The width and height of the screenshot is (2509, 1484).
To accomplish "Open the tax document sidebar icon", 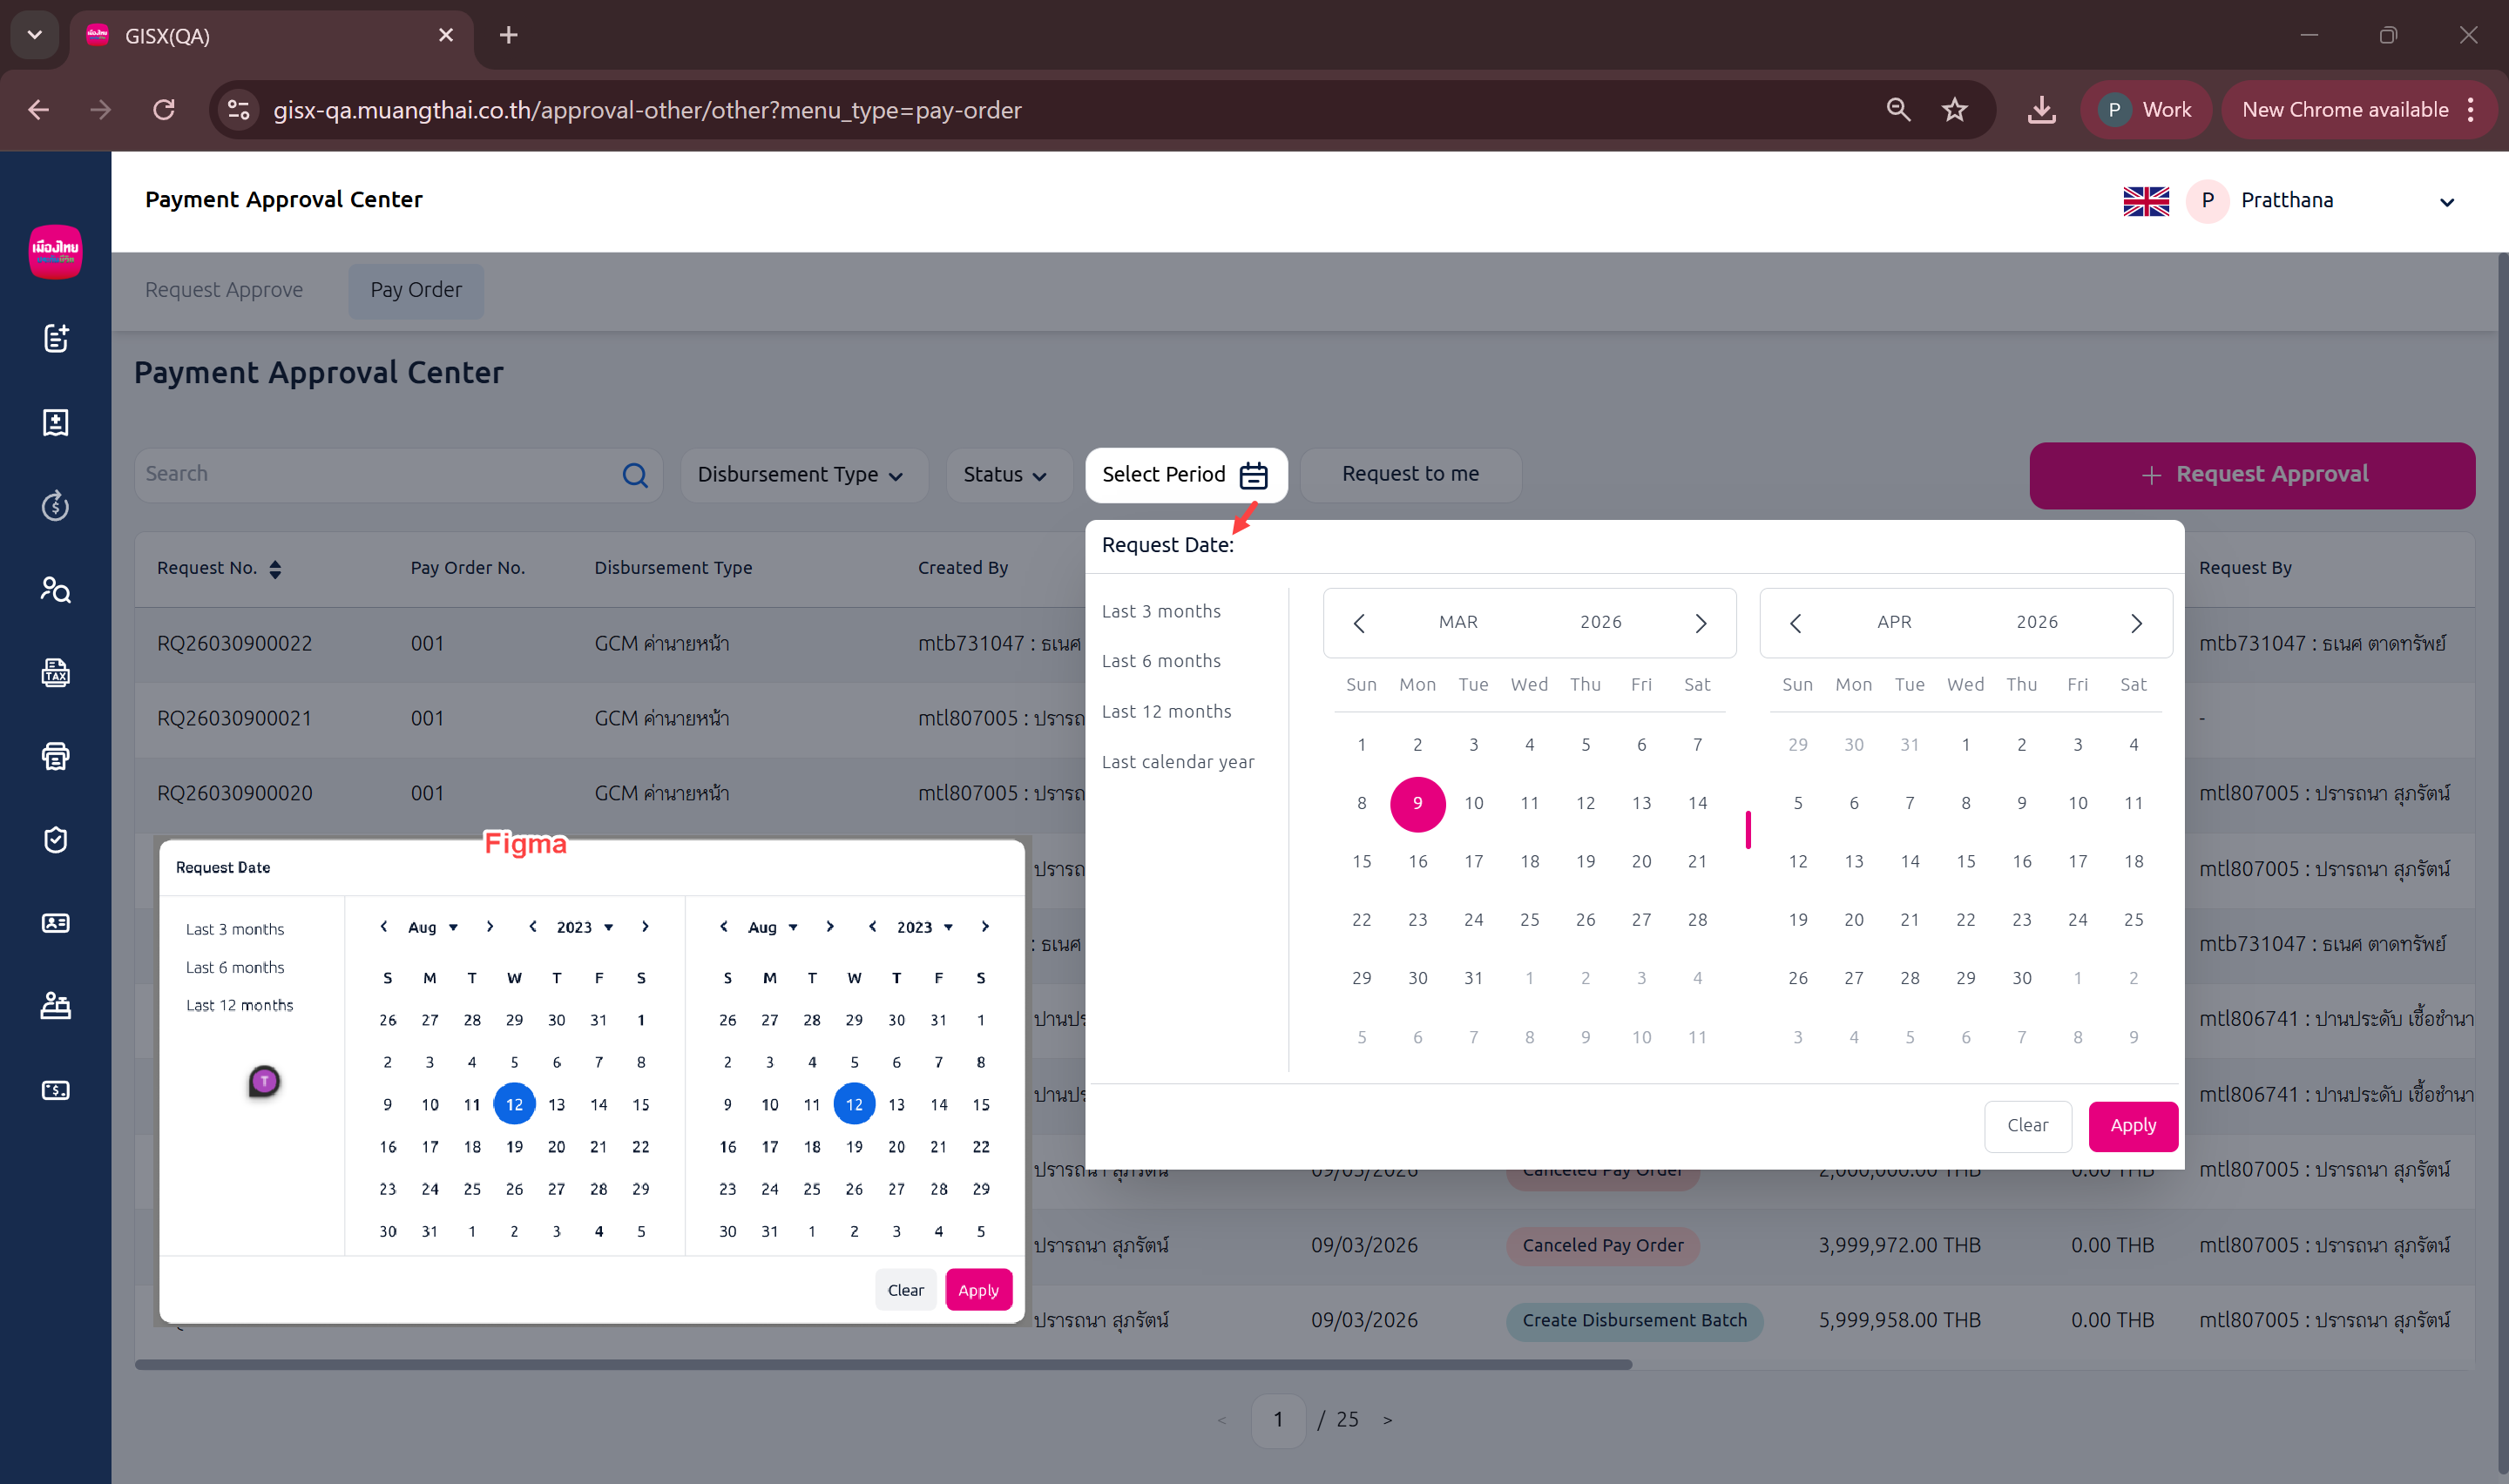I will (x=56, y=673).
